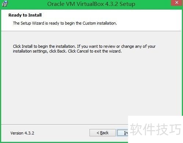The width and height of the screenshot is (183, 143).
Task: Click the word Setup in the title bar
Action: [127, 4]
